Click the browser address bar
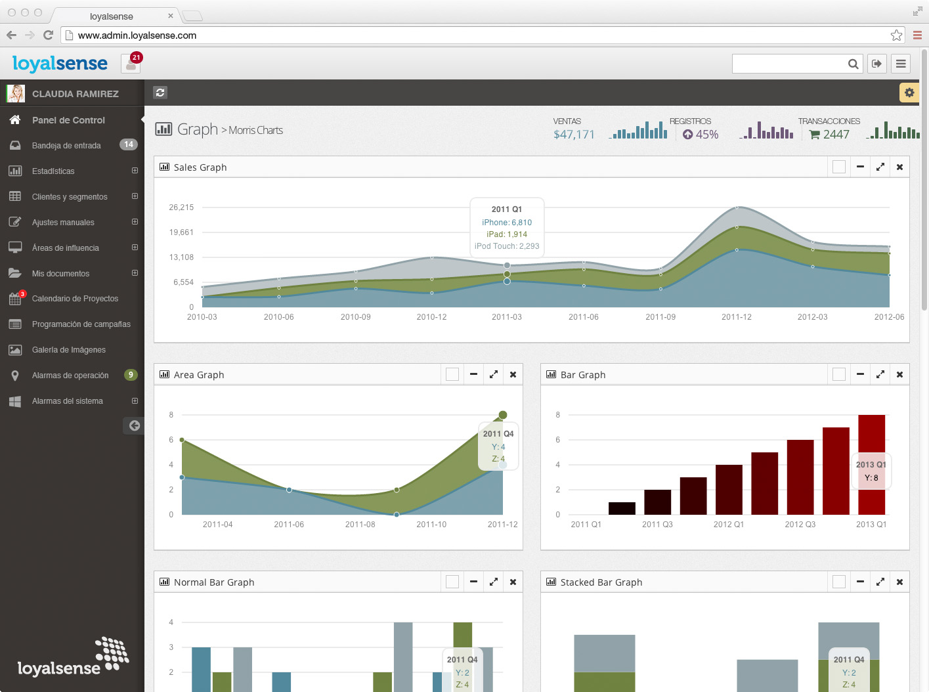This screenshot has height=692, width=929. pyautogui.click(x=483, y=35)
